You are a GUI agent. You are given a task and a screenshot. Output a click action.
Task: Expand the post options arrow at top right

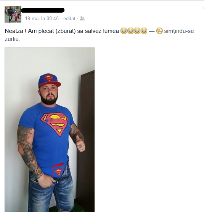point(203,8)
